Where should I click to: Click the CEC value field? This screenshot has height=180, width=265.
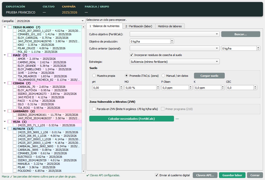tap(240, 87)
